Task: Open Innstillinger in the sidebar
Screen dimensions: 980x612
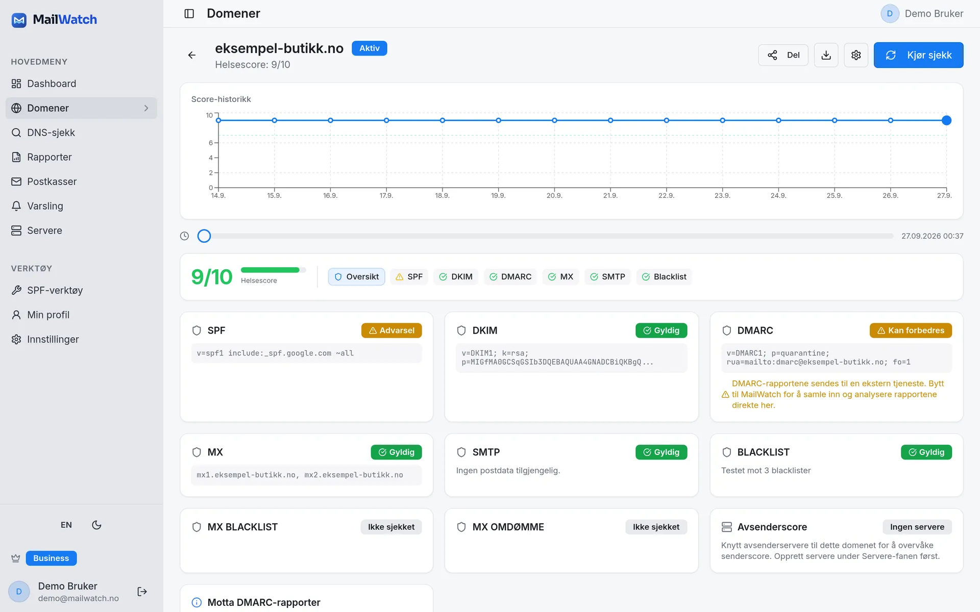Action: [x=82, y=339]
